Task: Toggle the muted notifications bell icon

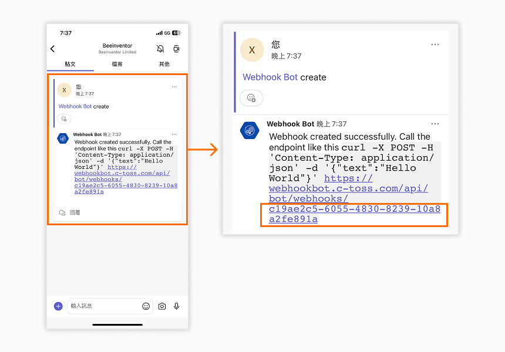Action: pyautogui.click(x=160, y=49)
